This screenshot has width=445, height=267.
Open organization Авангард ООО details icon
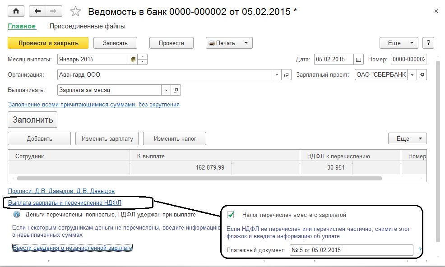tap(286, 75)
